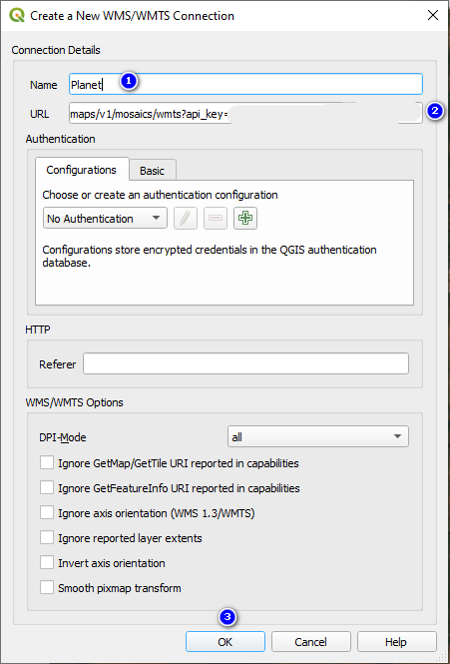The image size is (450, 664).
Task: Click the QGIS logo in title bar
Action: point(17,16)
